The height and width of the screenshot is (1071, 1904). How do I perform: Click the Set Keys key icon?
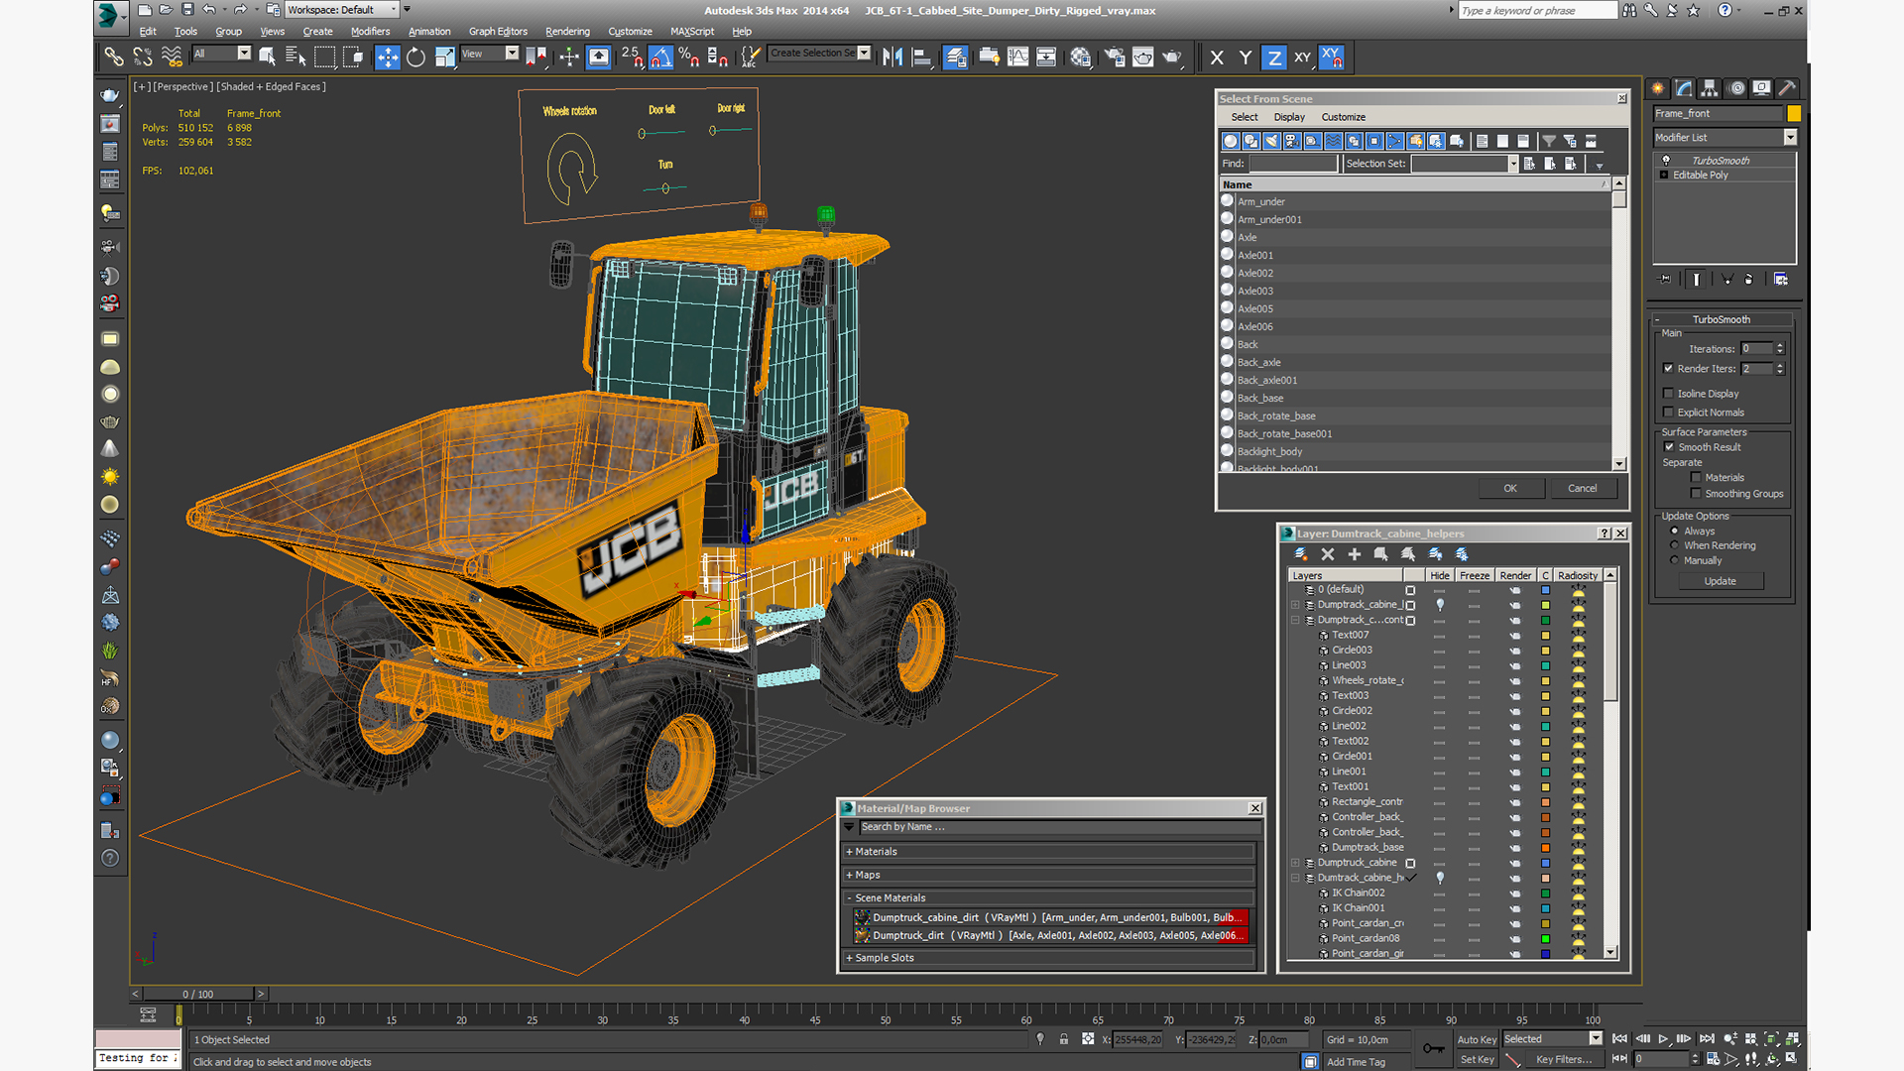point(1434,1048)
